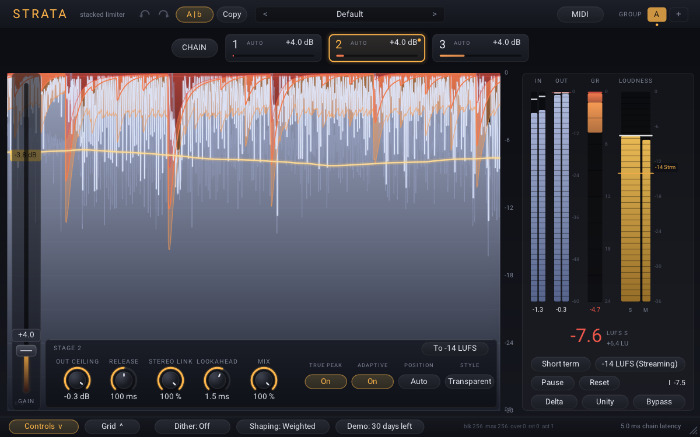Toggle Bypass
This screenshot has height=437, width=700.
[x=659, y=401]
